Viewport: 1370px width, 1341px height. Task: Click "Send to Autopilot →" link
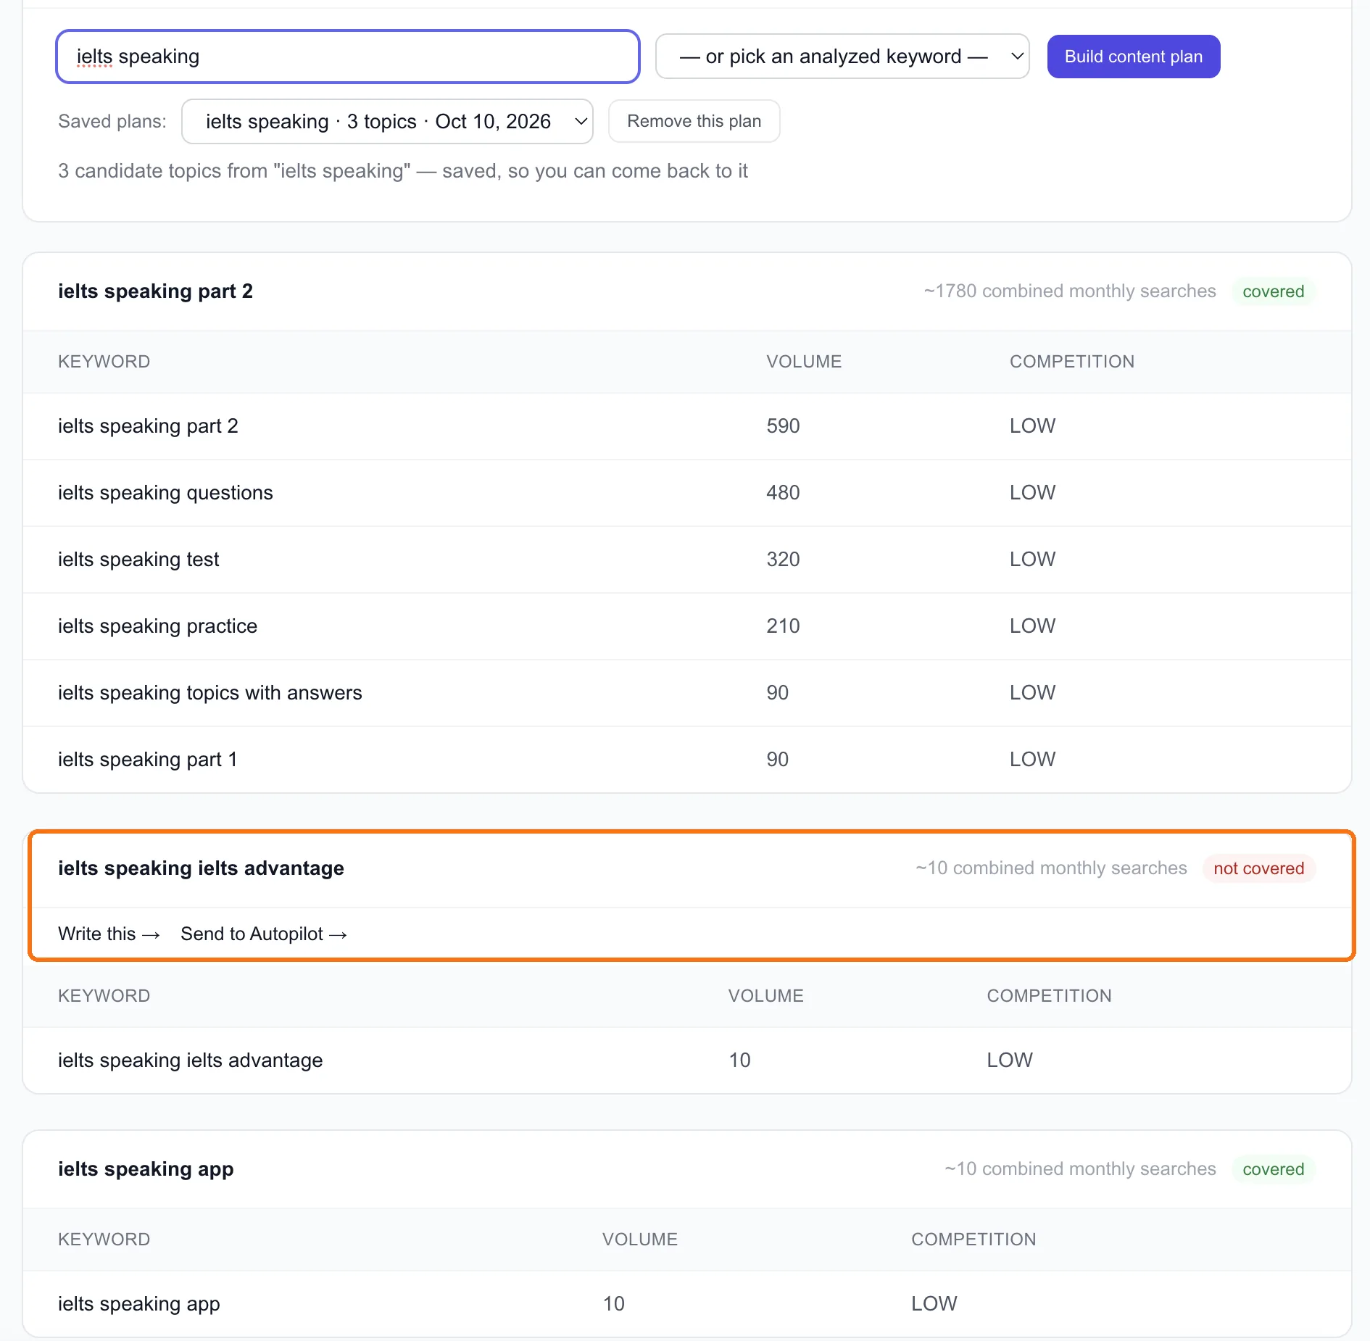264,934
